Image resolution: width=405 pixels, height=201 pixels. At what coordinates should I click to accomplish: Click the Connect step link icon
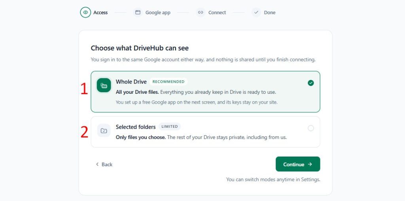click(x=201, y=12)
